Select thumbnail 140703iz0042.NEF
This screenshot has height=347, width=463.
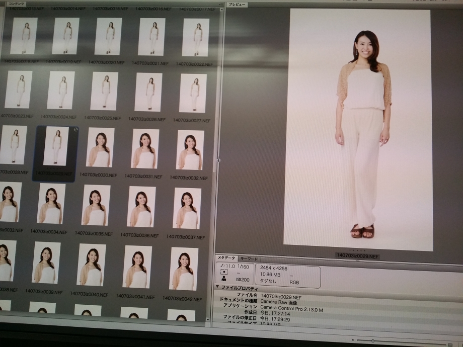(184, 269)
